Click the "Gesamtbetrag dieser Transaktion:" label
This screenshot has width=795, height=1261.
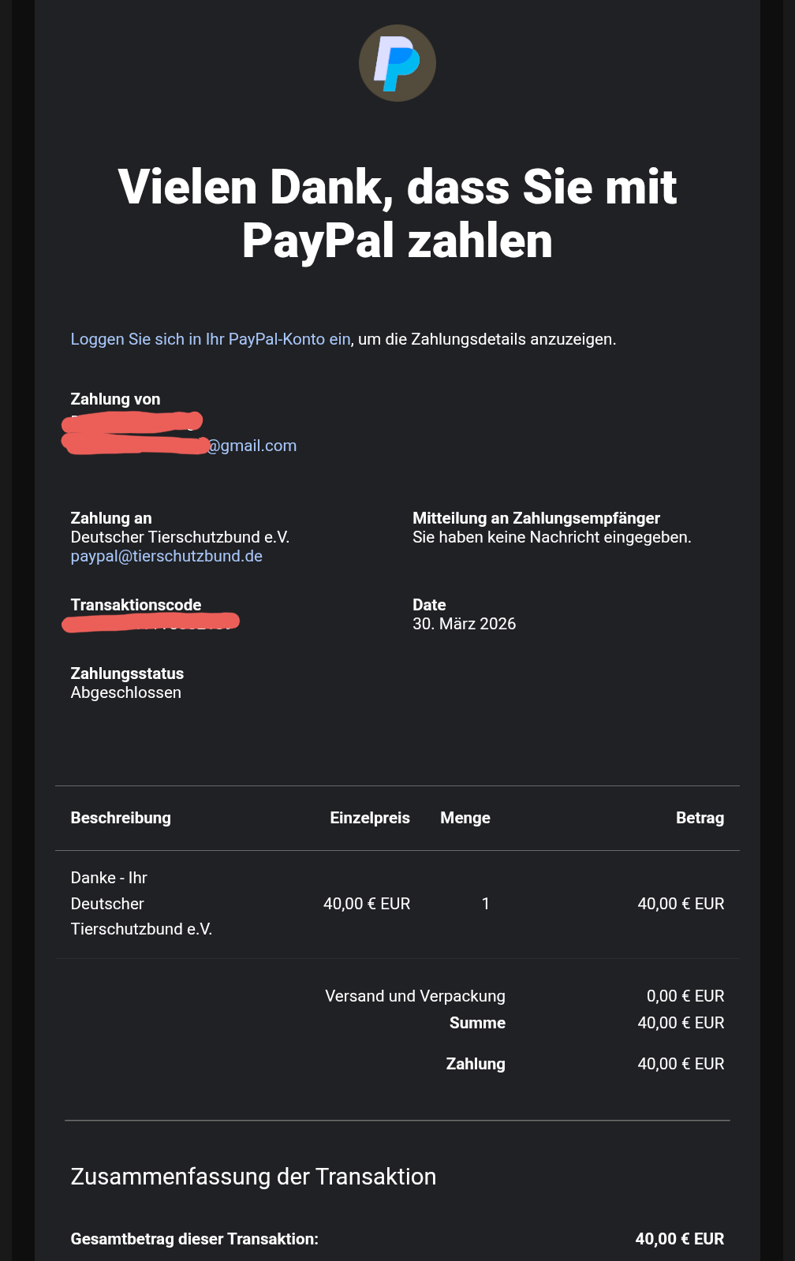194,1239
